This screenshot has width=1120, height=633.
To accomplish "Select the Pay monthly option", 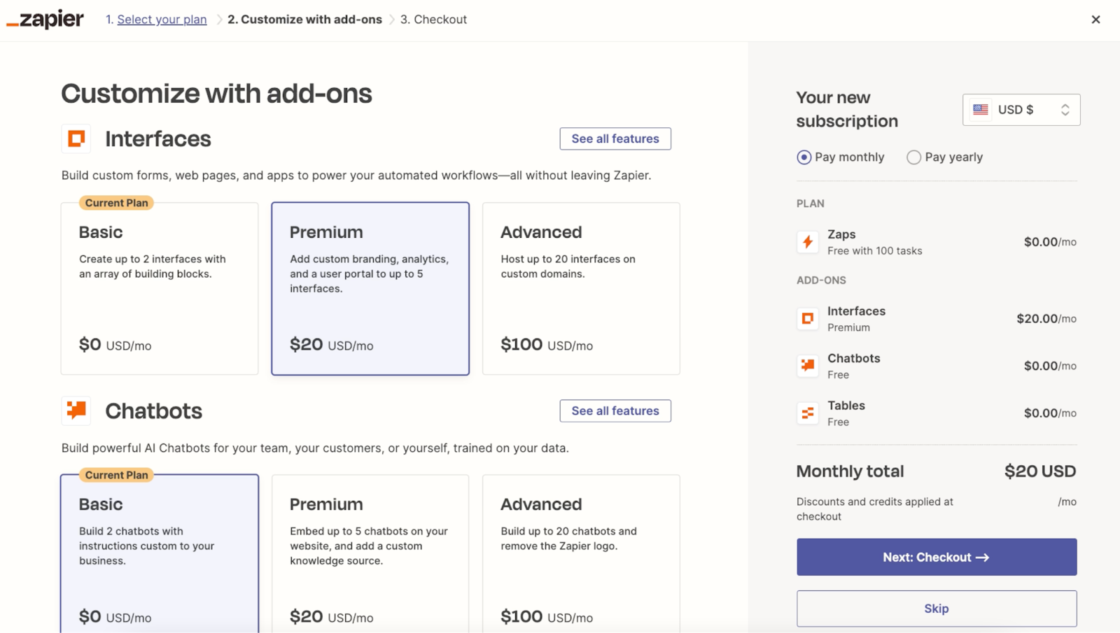I will (x=841, y=157).
